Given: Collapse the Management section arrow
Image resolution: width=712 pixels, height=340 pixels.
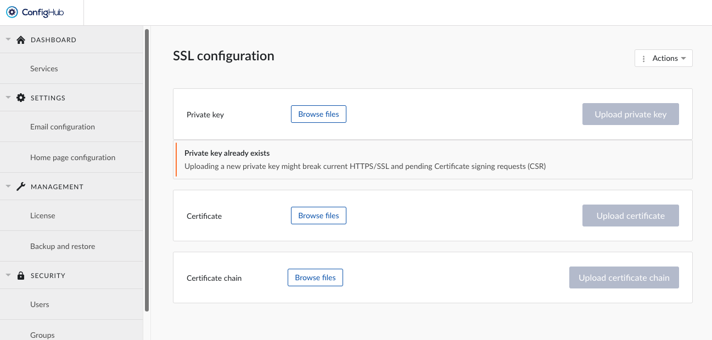Looking at the screenshot, I should (8, 186).
